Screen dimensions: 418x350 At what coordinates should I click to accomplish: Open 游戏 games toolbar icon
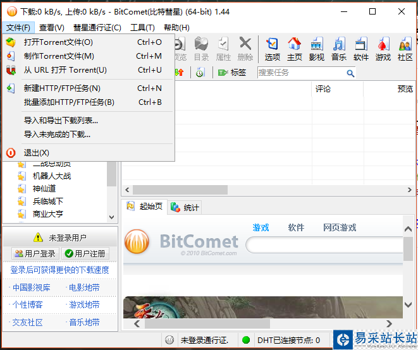tap(383, 49)
